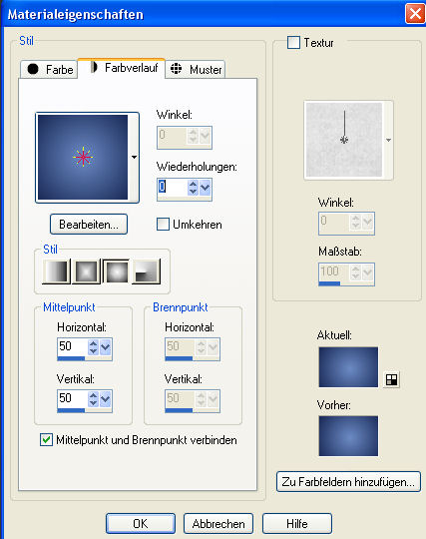Click the red gradient center crosshair marker
The height and width of the screenshot is (539, 426).
click(x=83, y=157)
